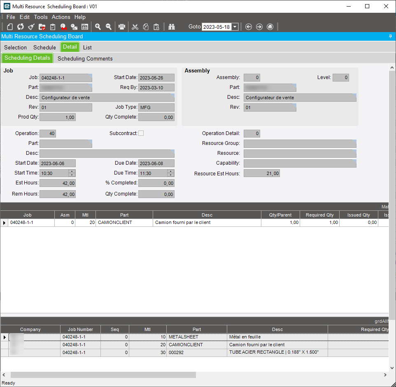Click the window with glasses toolbar icon

click(x=85, y=27)
